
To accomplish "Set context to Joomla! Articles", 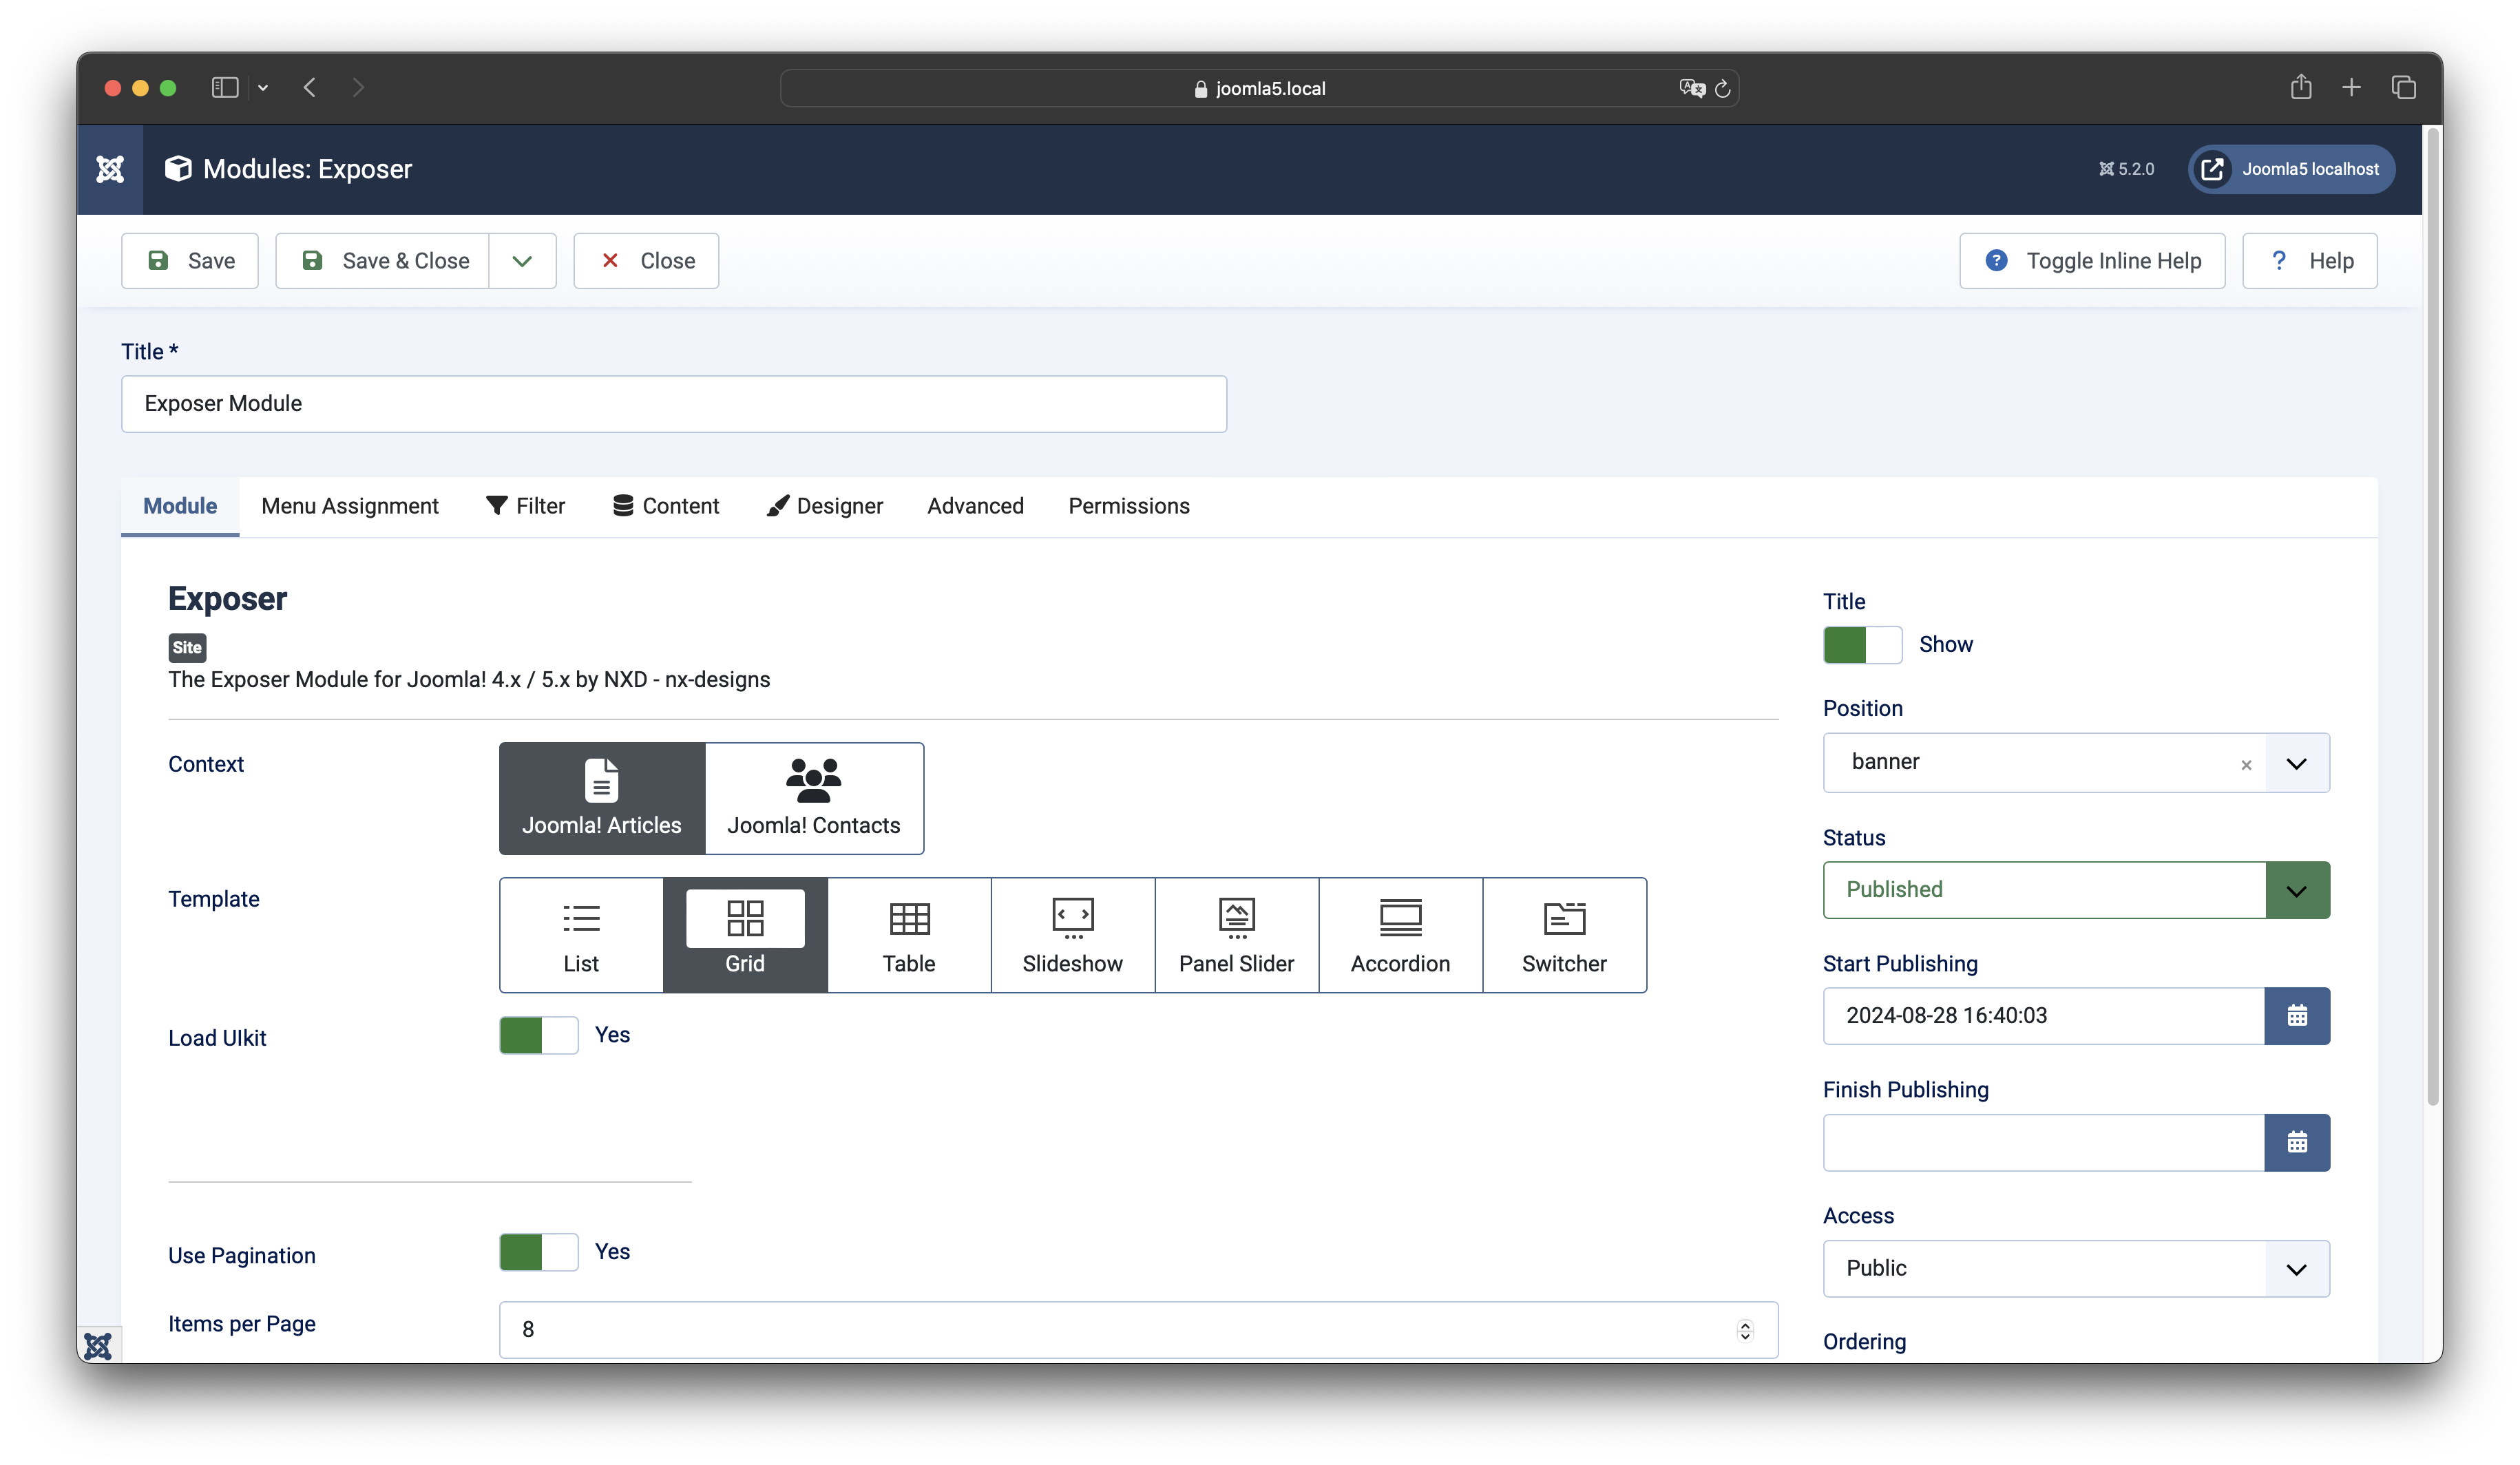I will [x=602, y=798].
